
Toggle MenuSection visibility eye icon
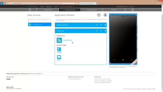(101, 25)
